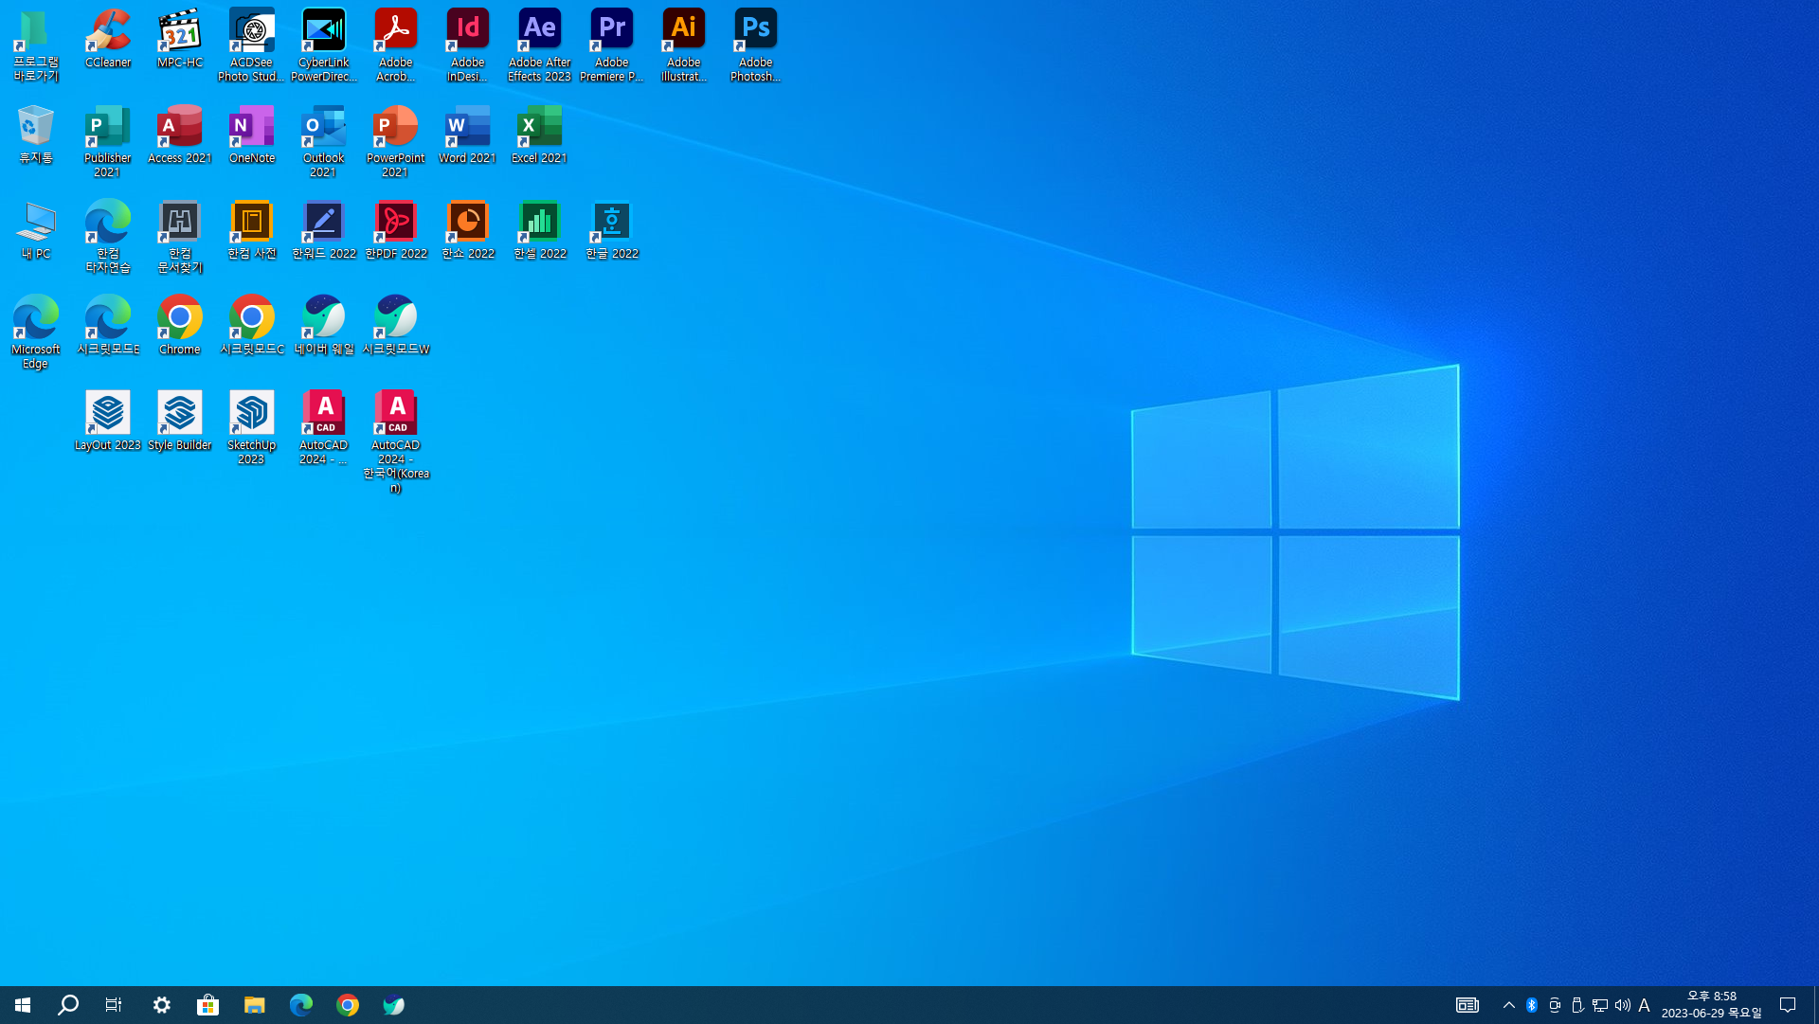Open Task View from the taskbar
The image size is (1819, 1024).
coord(114,1005)
